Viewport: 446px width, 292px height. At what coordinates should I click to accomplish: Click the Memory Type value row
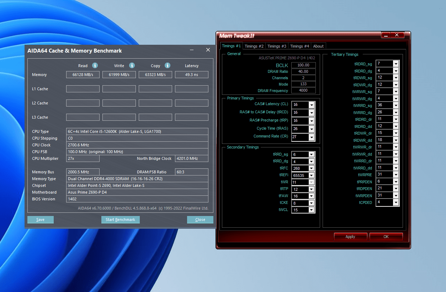[x=137, y=179]
